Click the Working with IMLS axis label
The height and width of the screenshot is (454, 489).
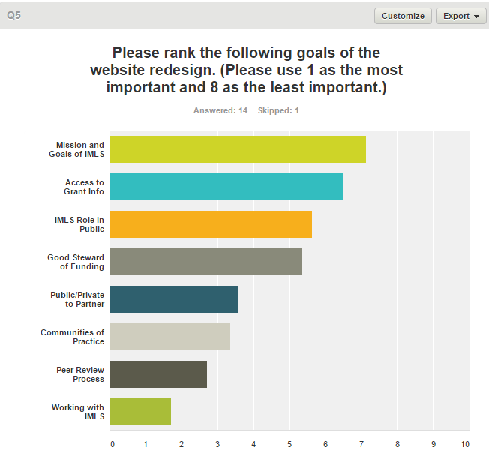click(78, 412)
